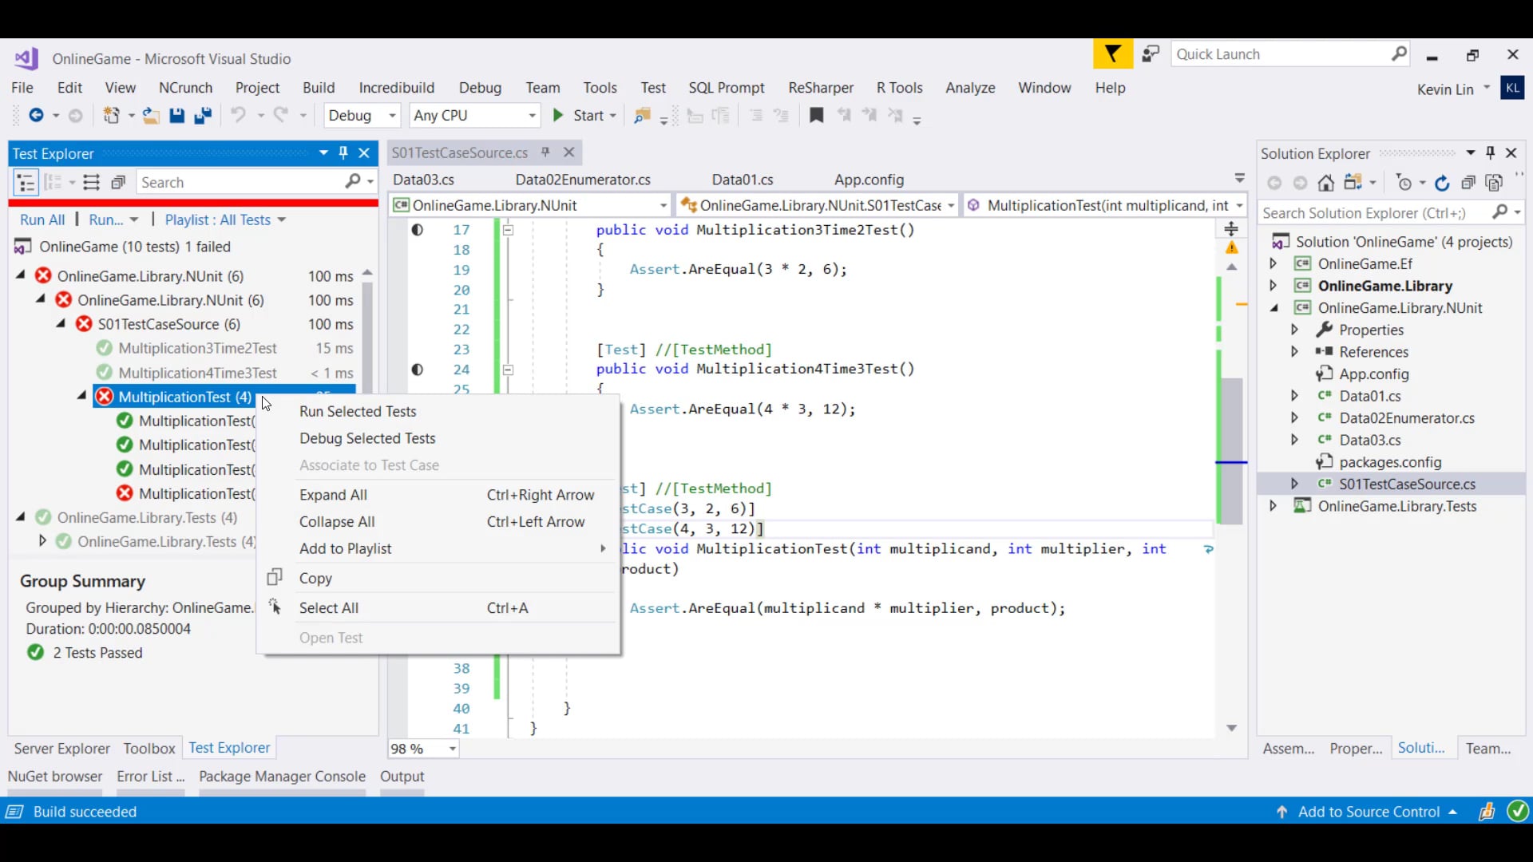Open the Playlist : All Tests dropdown
Screen dimensions: 1533x862
(224, 219)
